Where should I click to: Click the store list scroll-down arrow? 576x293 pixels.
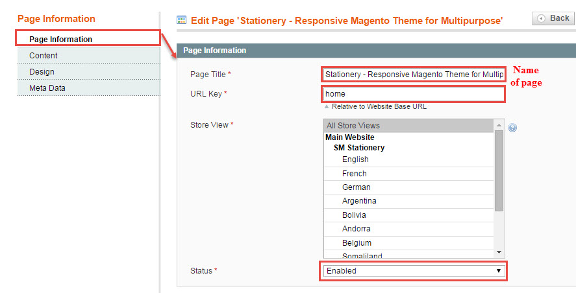(x=499, y=252)
